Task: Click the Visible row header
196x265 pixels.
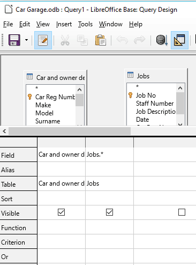Action: (x=18, y=213)
